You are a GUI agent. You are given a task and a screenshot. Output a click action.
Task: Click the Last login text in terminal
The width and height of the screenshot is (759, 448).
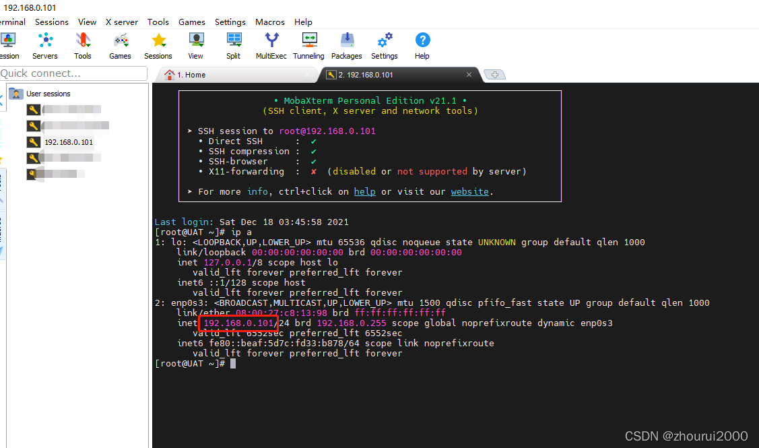click(184, 222)
